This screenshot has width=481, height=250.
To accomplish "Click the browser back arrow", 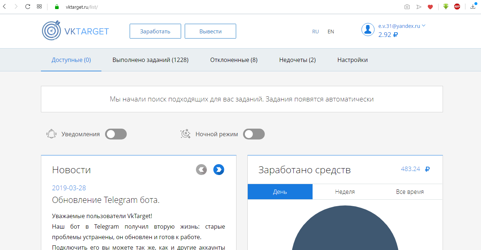I will tap(4, 7).
